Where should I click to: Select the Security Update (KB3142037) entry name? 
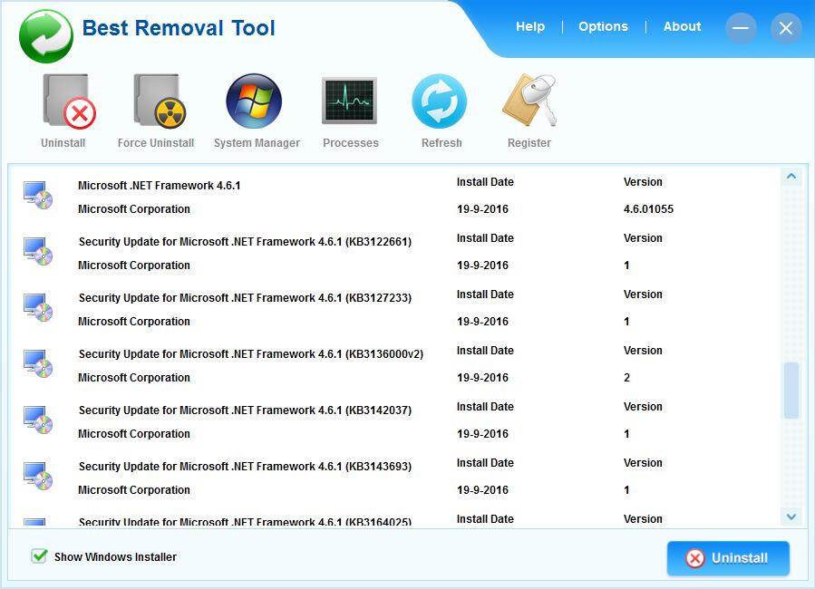click(x=245, y=410)
